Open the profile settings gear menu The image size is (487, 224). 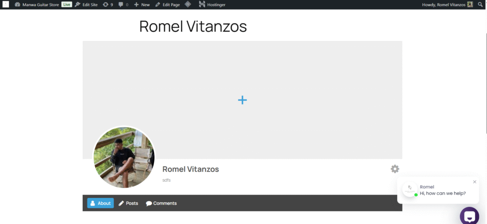pos(395,169)
